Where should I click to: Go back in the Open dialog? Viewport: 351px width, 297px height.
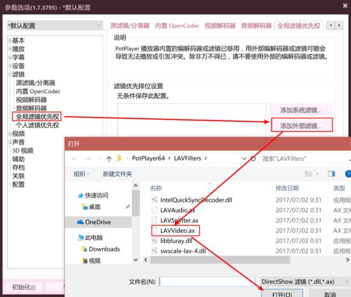tap(74, 159)
